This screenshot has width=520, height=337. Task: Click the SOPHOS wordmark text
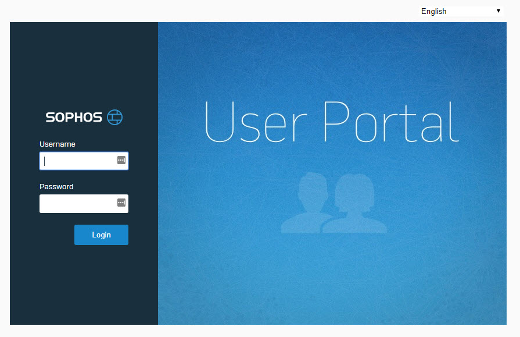point(74,118)
